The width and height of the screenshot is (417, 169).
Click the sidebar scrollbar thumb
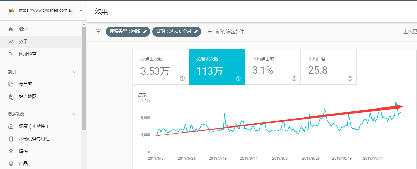[x=84, y=78]
